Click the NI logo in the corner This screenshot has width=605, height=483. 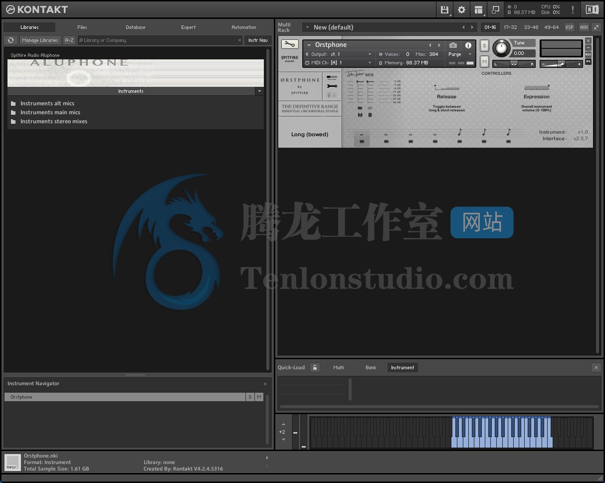[592, 9]
